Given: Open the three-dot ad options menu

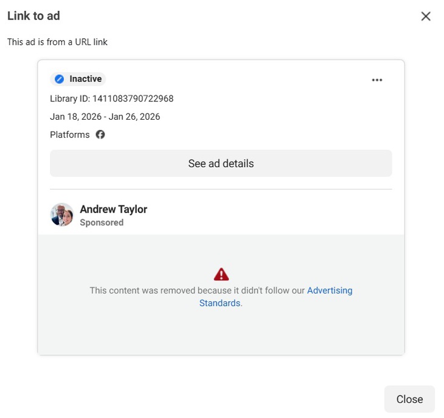Looking at the screenshot, I should click(377, 80).
